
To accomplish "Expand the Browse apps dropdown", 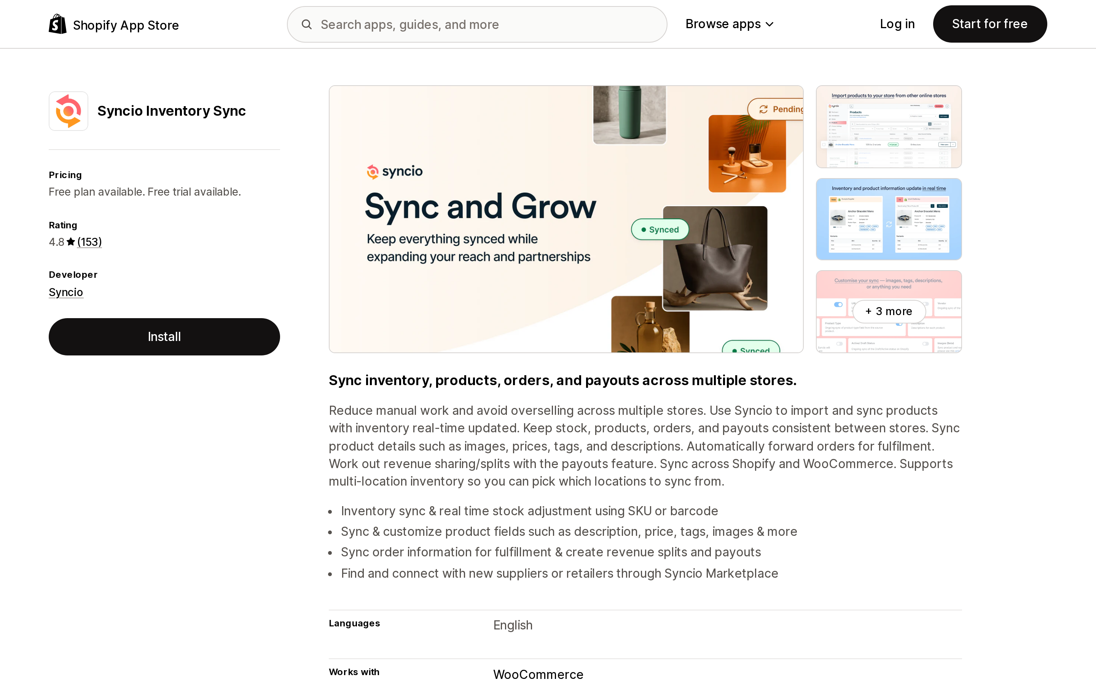I will point(729,24).
